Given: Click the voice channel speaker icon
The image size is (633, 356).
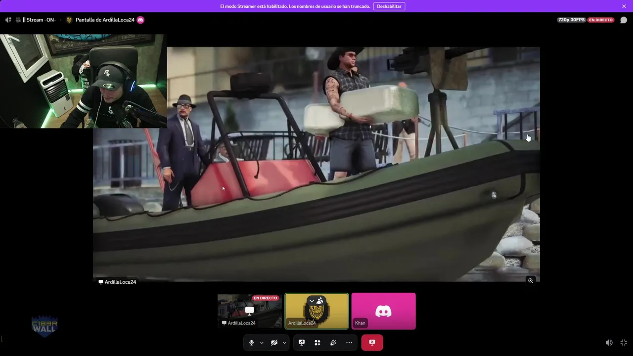Looking at the screenshot, I should [8, 20].
